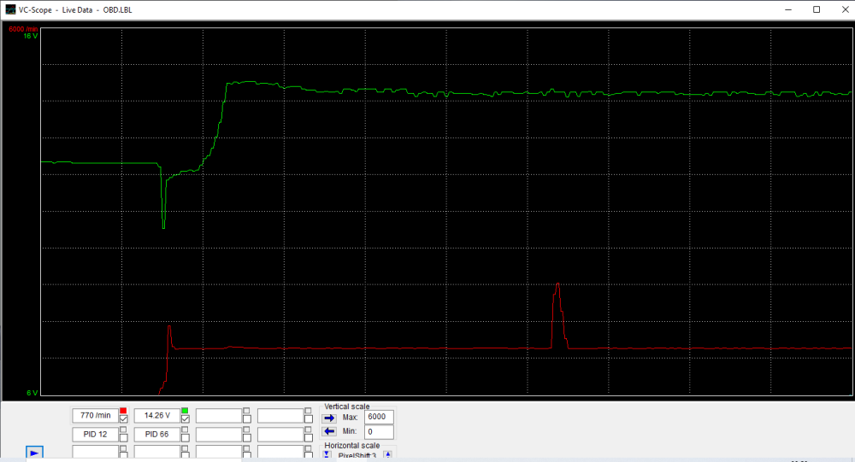Click the "Horizontal scale" group label
This screenshot has height=462, width=855.
(351, 446)
